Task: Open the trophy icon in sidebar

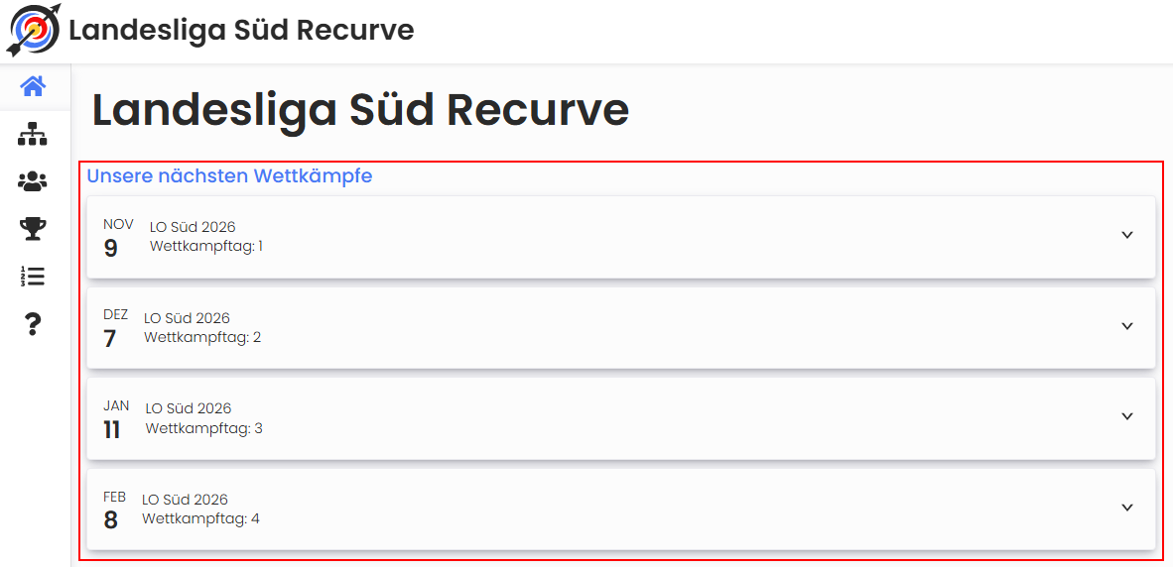Action: click(x=33, y=229)
